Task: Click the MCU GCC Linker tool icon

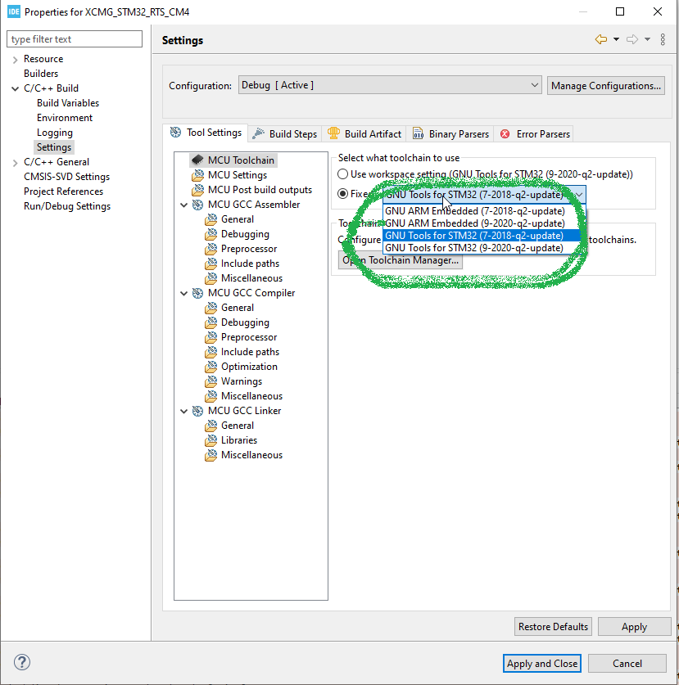Action: (197, 411)
